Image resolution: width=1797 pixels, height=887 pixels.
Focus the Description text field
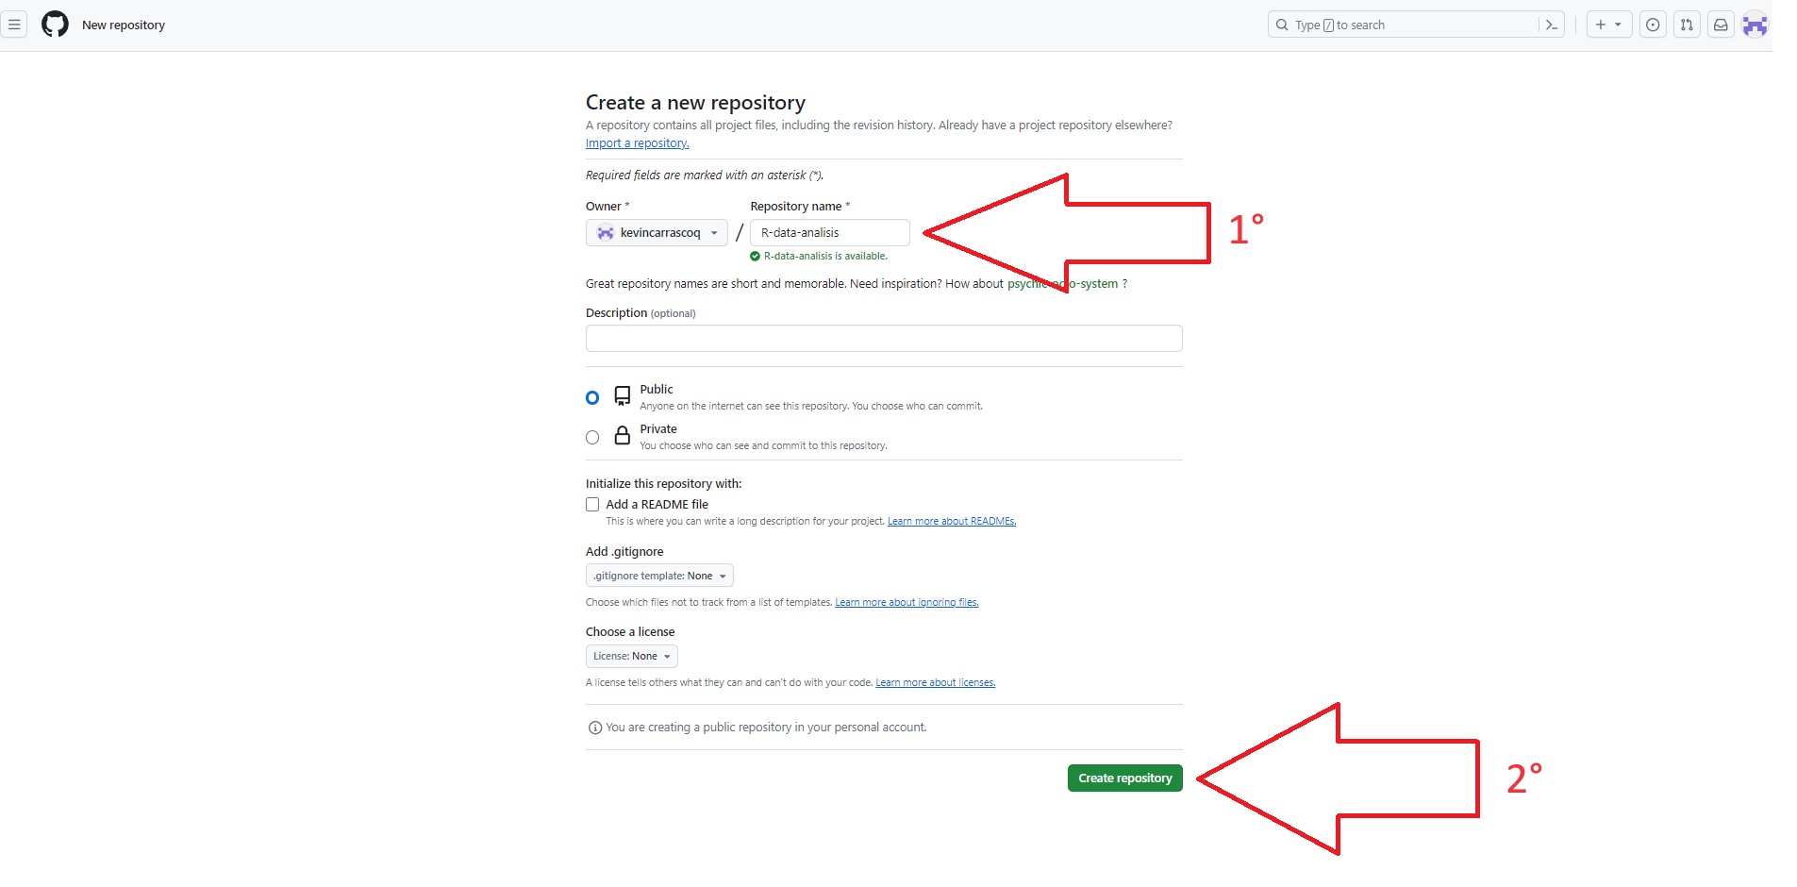[x=883, y=339]
